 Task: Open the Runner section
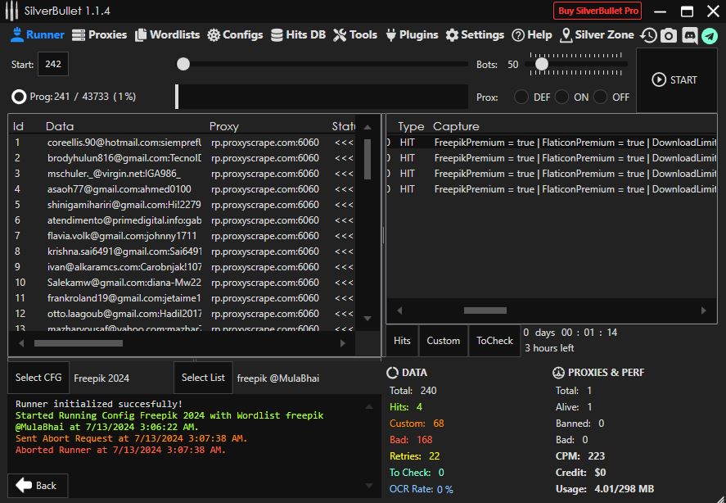click(38, 34)
